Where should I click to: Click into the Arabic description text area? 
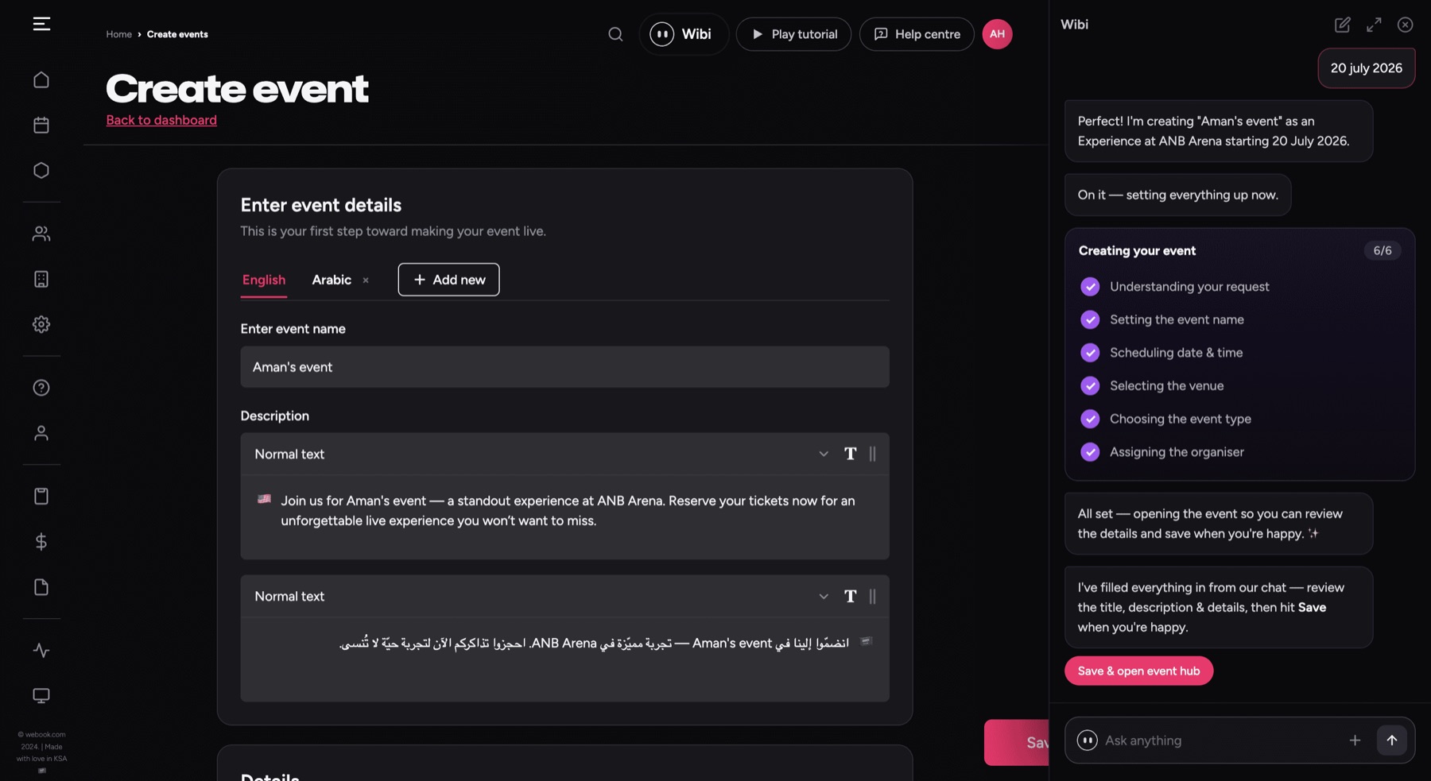pyautogui.click(x=564, y=659)
